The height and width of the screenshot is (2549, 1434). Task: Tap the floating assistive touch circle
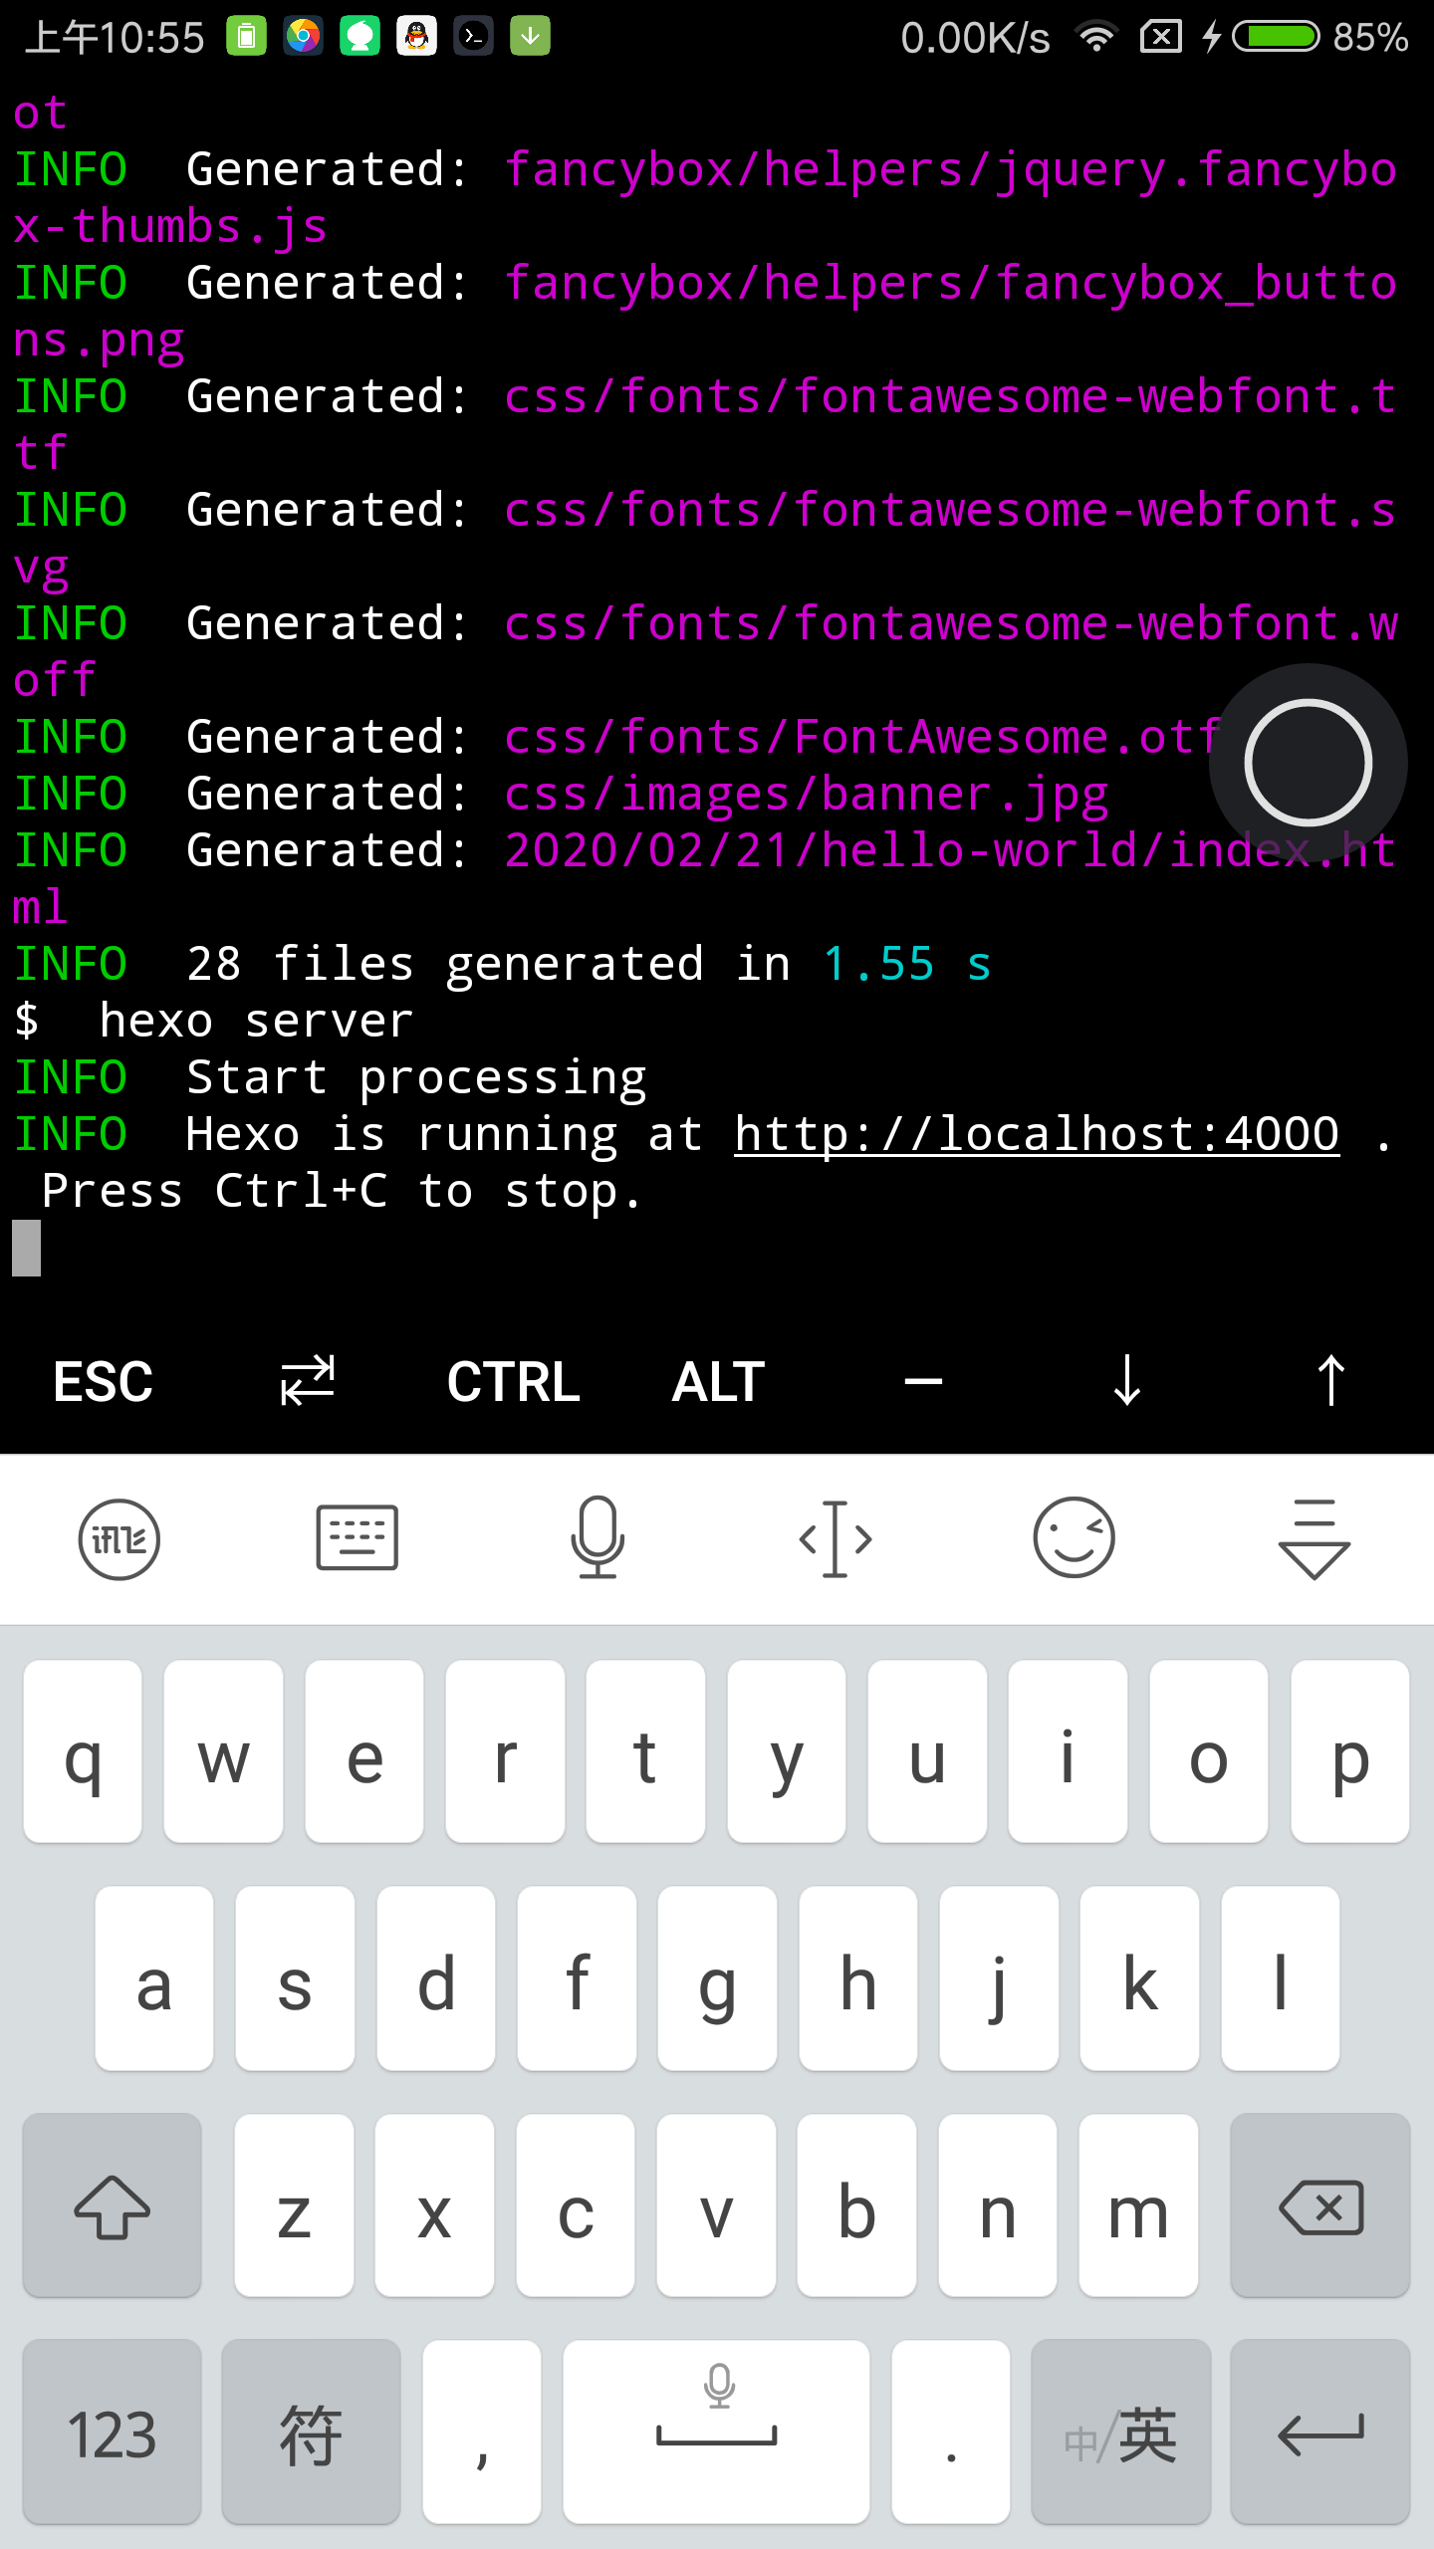(1309, 763)
